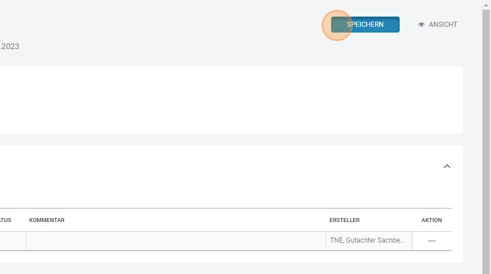Viewport: 491px width, 274px height.
Task: Click the gray gap between the two white panels
Action: (228, 139)
